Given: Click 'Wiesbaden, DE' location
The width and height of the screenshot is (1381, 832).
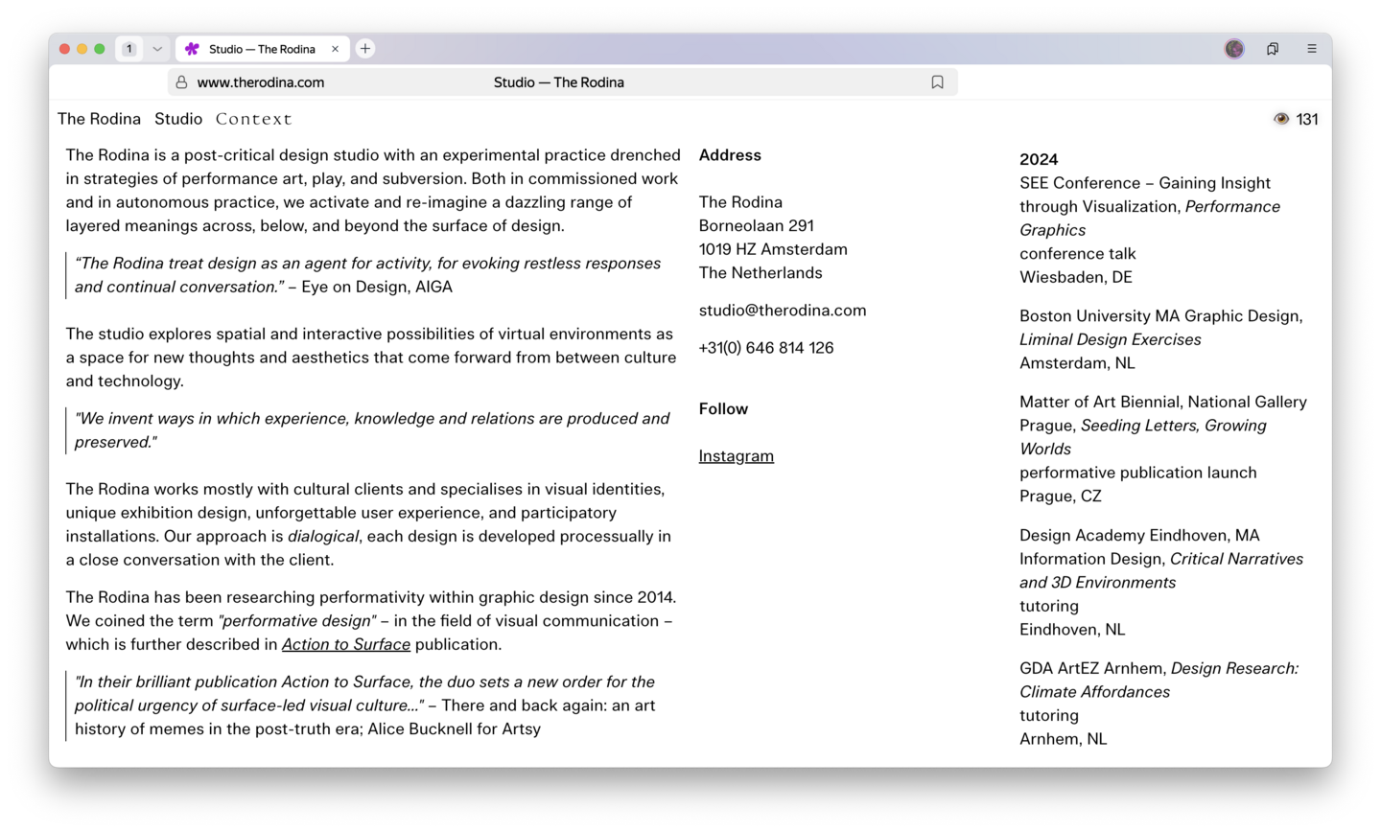Looking at the screenshot, I should point(1076,277).
